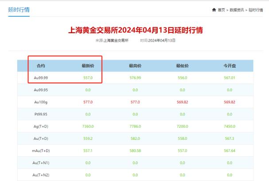Screen dimensions: 269x181
Task: Select the Au99.99 contract name
Action: [x=41, y=78]
